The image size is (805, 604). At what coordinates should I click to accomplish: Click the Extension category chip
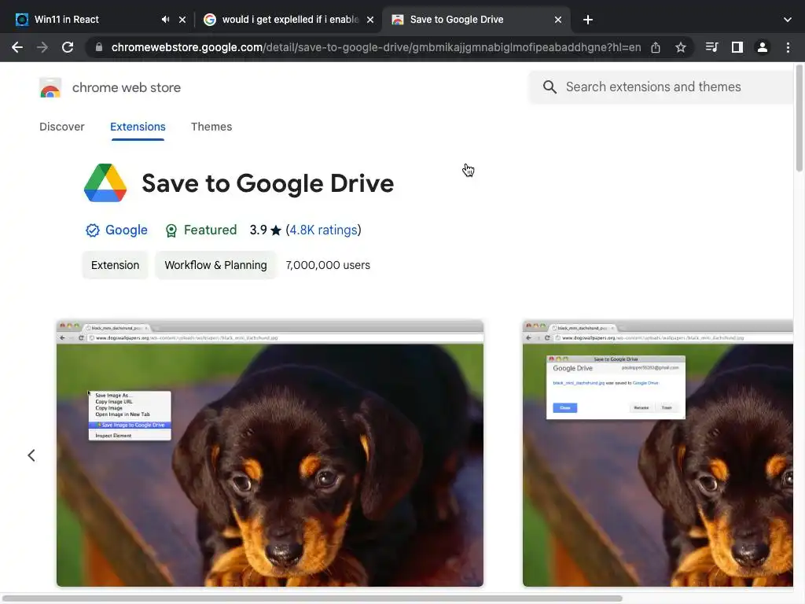point(115,265)
